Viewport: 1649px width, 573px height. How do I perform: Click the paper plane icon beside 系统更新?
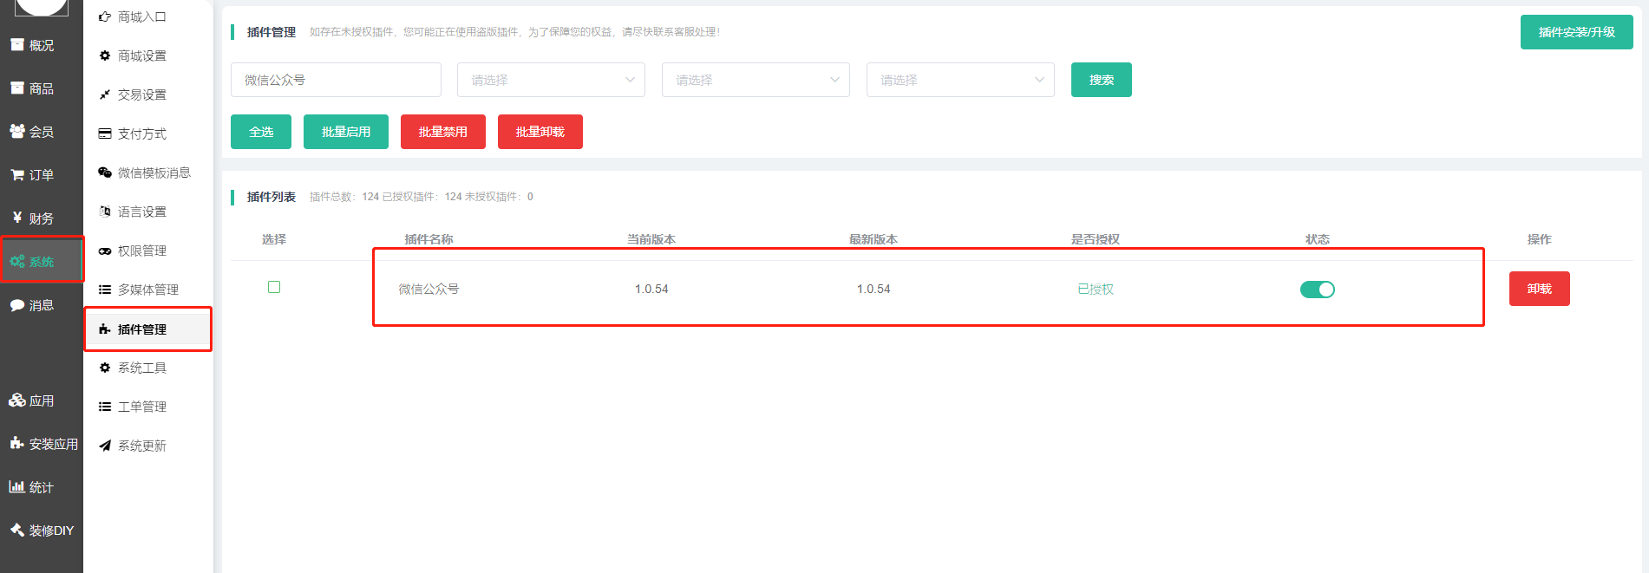[105, 446]
